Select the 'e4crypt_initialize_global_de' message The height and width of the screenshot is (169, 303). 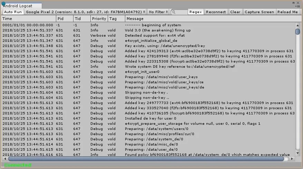(x=151, y=41)
